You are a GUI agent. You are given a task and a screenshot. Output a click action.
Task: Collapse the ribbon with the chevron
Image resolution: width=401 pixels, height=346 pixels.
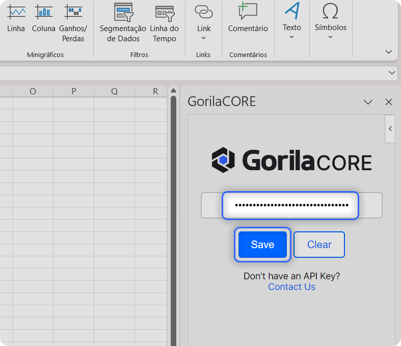pos(388,52)
